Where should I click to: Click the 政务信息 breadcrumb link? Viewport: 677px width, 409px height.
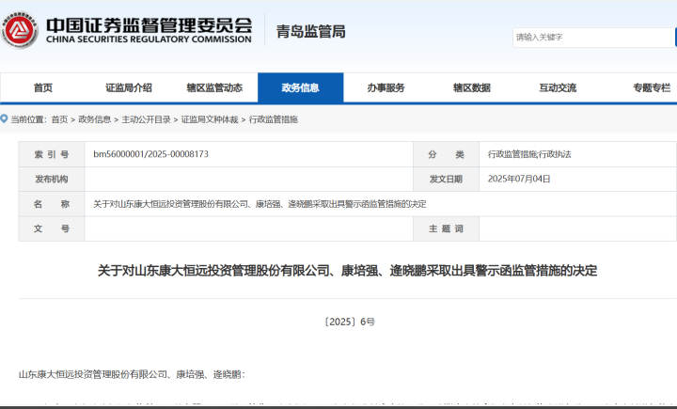[x=94, y=119]
